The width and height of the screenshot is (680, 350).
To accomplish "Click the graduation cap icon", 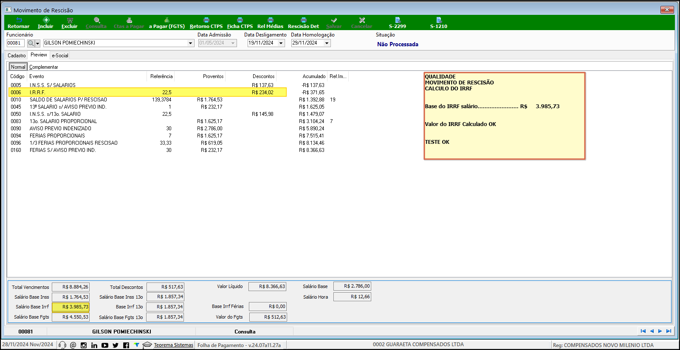I will click(147, 345).
